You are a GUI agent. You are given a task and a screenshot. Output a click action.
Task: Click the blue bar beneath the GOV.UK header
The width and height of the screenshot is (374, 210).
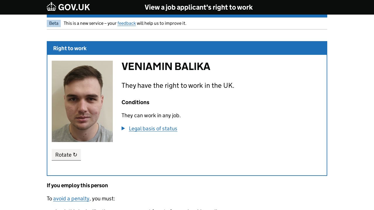point(187,16)
